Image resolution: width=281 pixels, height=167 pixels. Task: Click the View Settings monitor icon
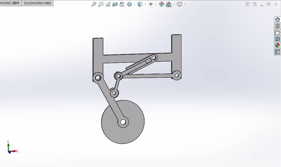coord(180,4)
